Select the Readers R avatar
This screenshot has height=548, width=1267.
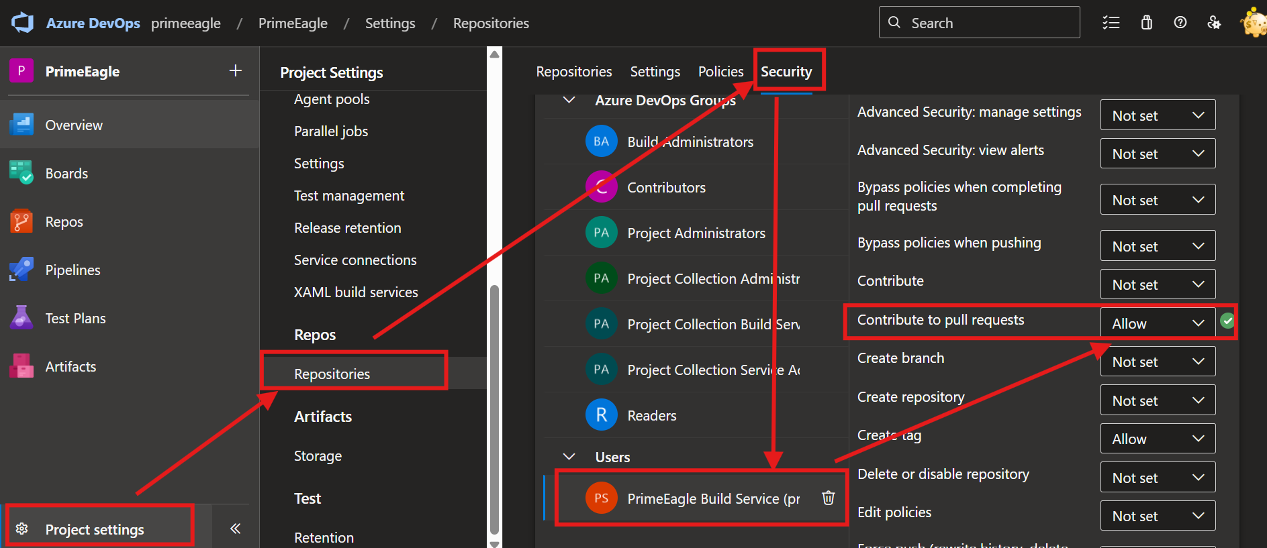click(602, 415)
